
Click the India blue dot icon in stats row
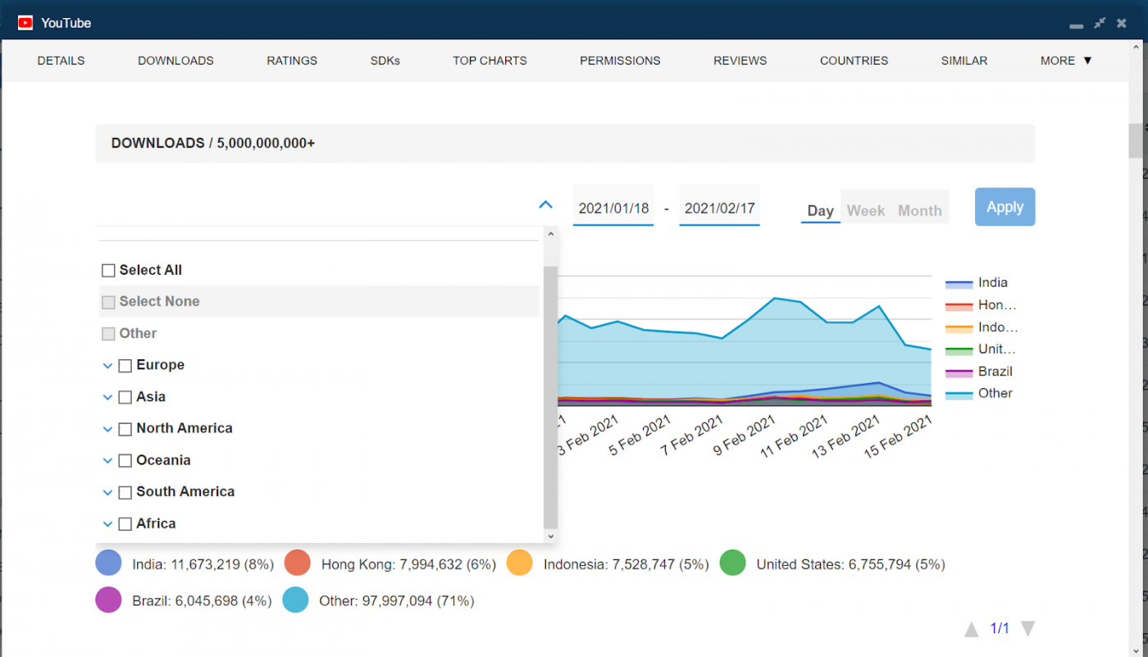[x=107, y=563]
